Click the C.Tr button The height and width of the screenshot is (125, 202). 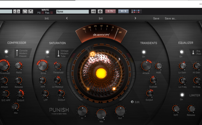[110, 11]
